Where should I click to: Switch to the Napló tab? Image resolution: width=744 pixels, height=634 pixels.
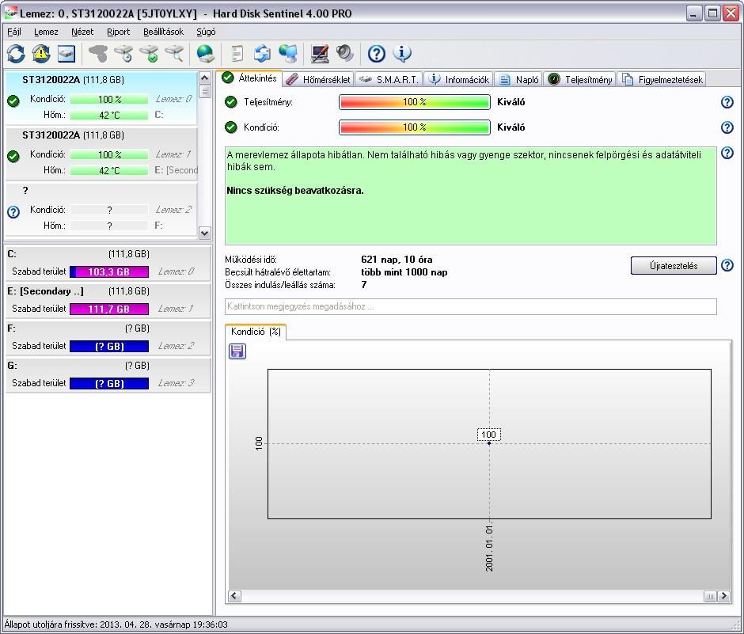[518, 79]
